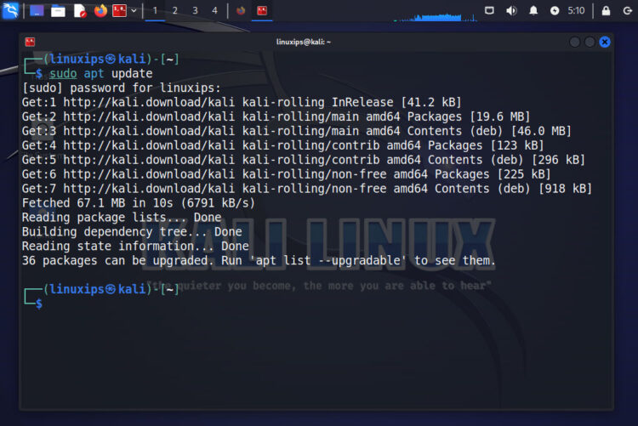638x426 pixels.
Task: Expand the terminal launcher dropdown arrow
Action: click(x=134, y=10)
